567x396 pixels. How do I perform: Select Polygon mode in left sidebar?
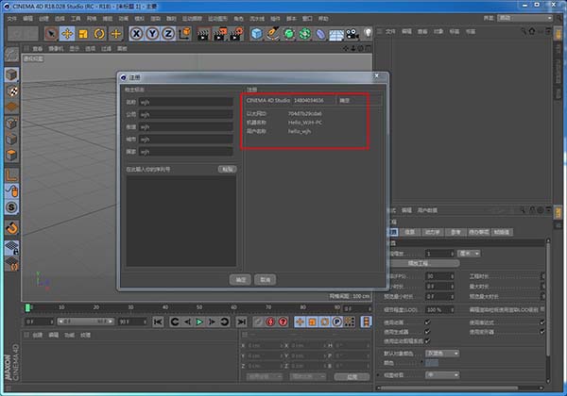[x=11, y=155]
